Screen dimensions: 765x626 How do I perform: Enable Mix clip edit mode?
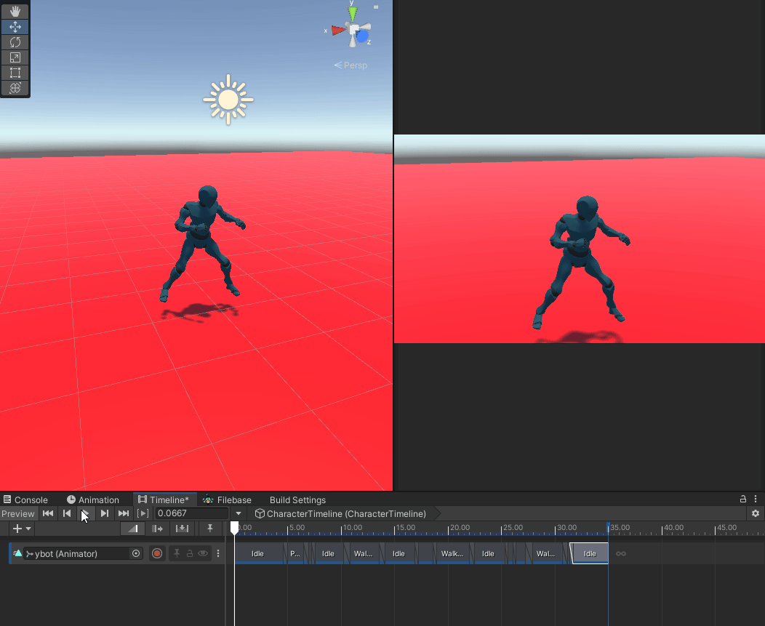pyautogui.click(x=132, y=529)
